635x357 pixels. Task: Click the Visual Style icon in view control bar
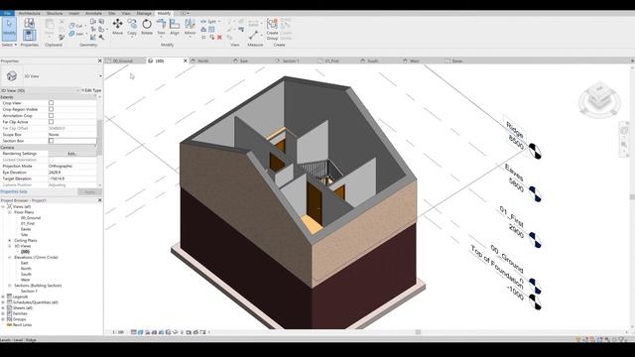[x=140, y=332]
